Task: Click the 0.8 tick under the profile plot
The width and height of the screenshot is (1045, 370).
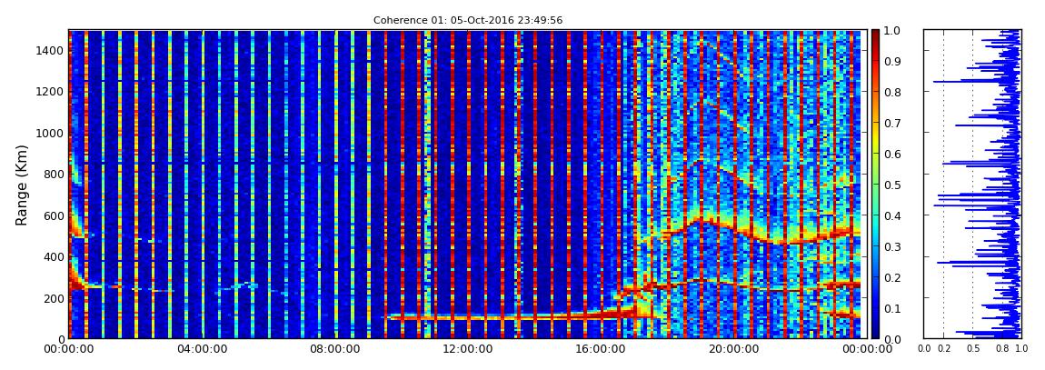Action: [x=1001, y=348]
